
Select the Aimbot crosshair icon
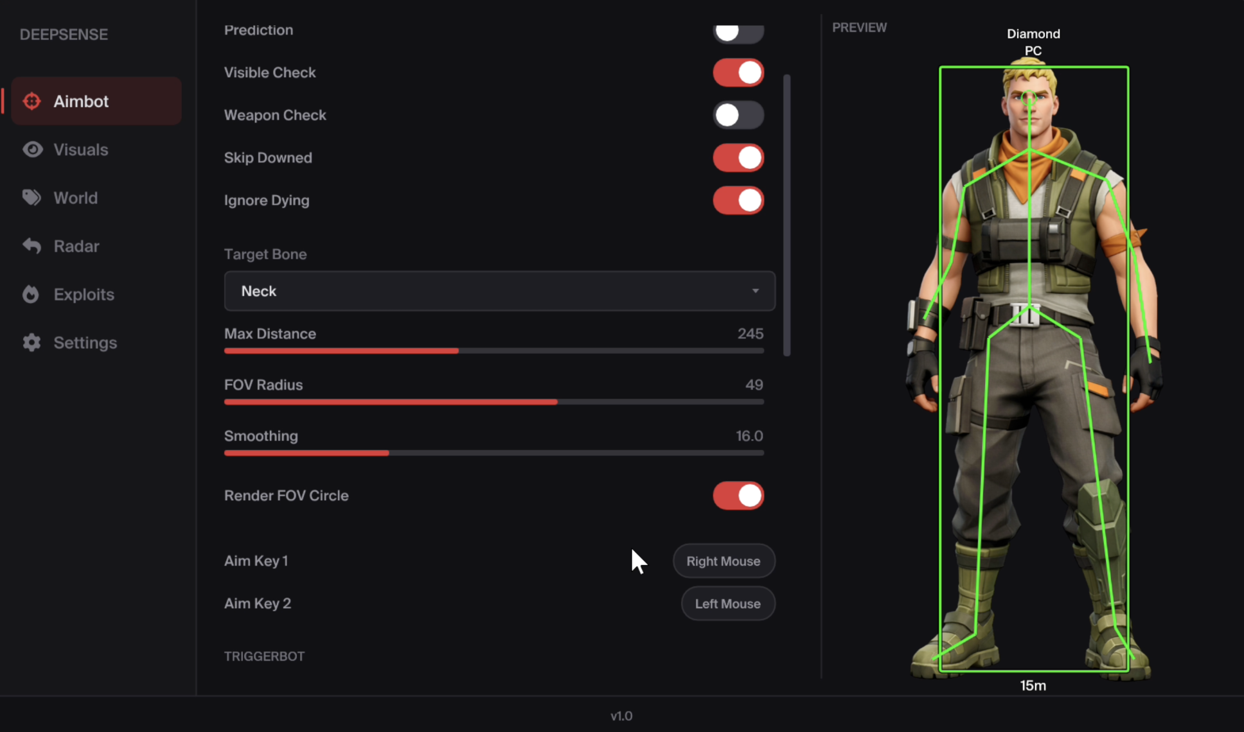tap(31, 101)
